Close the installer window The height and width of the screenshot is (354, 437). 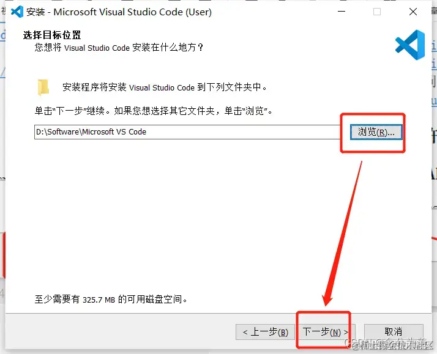(x=413, y=12)
